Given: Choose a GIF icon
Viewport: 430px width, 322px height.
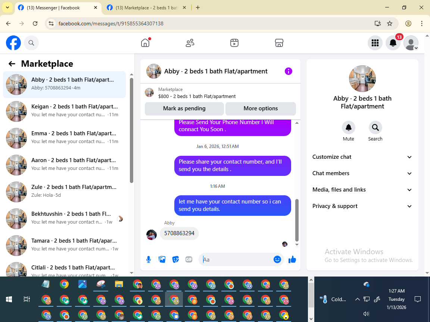Looking at the screenshot, I should click(x=188, y=259).
